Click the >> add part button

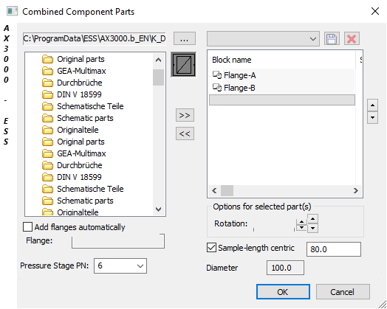185,115
